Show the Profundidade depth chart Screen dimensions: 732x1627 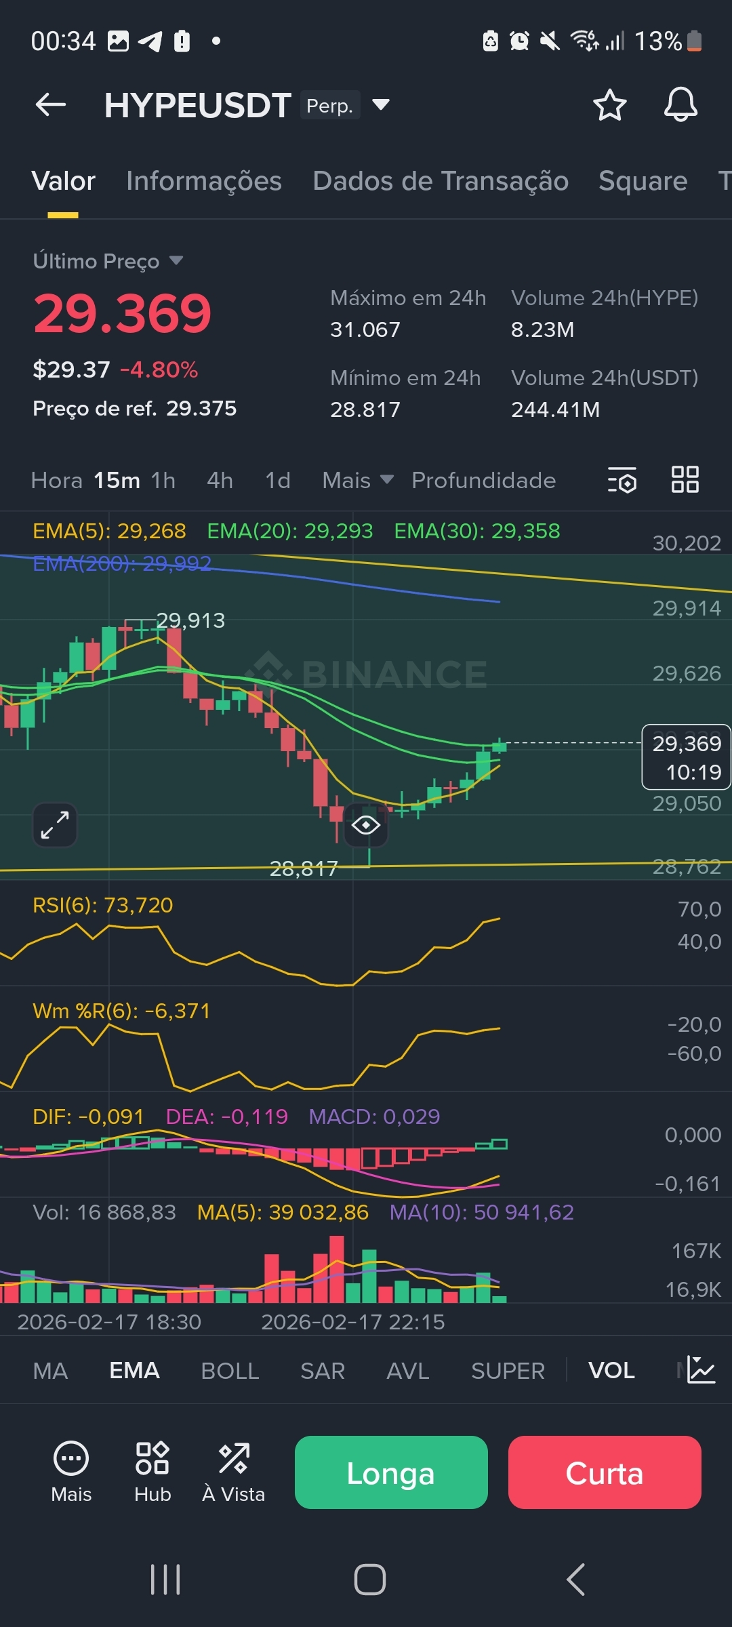point(484,480)
